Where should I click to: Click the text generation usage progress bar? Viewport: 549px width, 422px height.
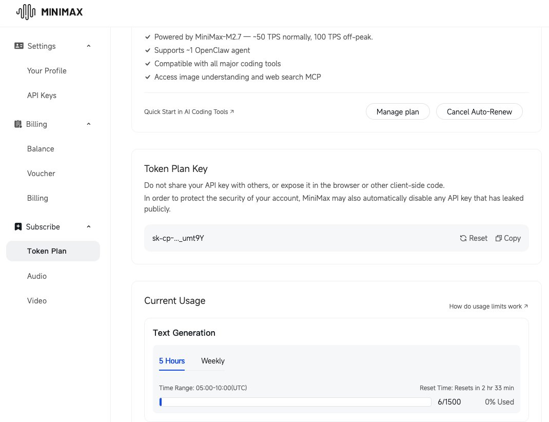point(295,402)
